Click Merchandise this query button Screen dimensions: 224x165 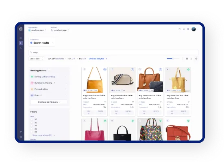coord(49,102)
